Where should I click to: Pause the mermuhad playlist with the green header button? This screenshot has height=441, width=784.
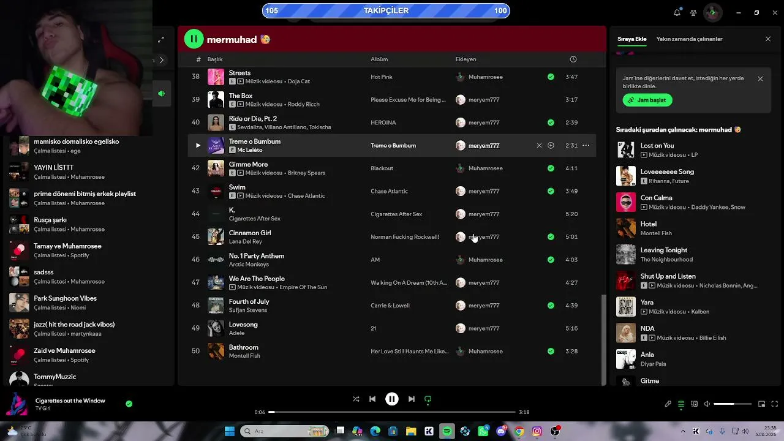click(x=194, y=39)
